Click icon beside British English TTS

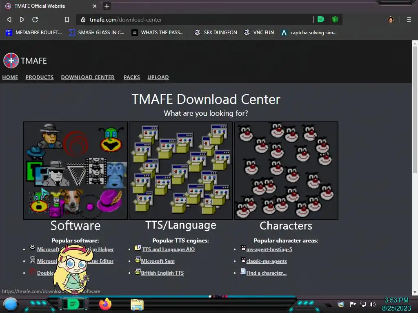138,271
